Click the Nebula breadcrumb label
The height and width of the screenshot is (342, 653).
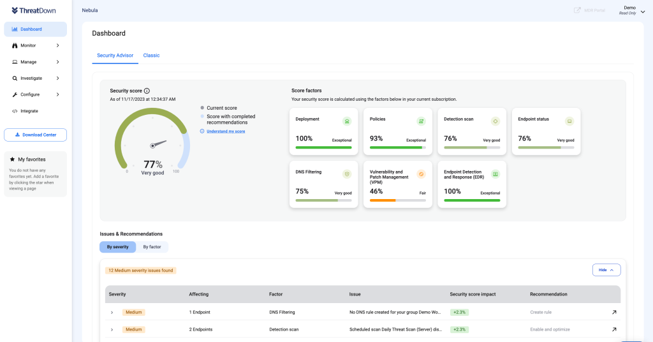pyautogui.click(x=90, y=10)
